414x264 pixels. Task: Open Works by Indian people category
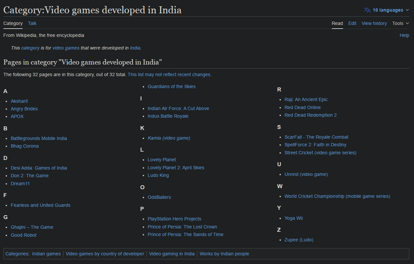224,254
